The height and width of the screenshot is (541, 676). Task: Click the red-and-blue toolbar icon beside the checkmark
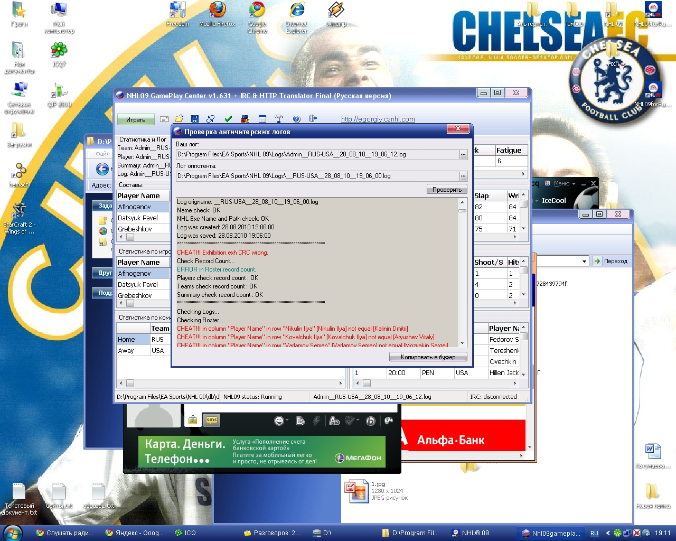pyautogui.click(x=245, y=119)
